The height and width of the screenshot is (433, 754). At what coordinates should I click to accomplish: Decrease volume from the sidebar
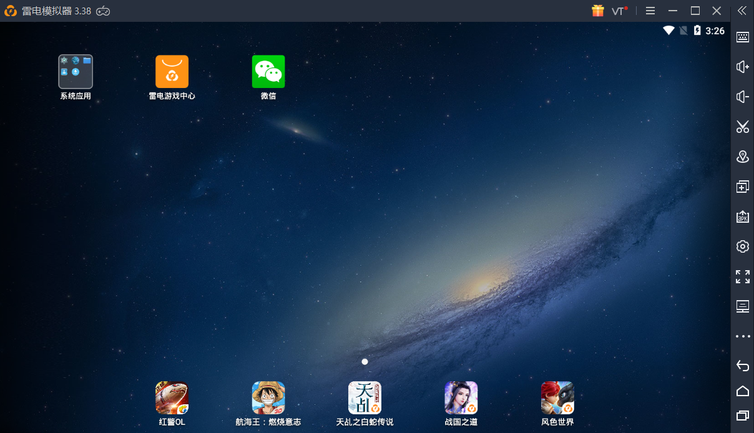743,97
